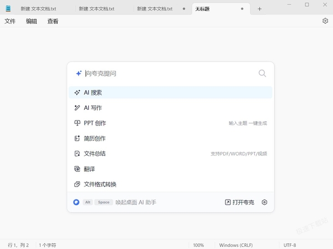Open Notepad settings gear icon

pyautogui.click(x=325, y=21)
